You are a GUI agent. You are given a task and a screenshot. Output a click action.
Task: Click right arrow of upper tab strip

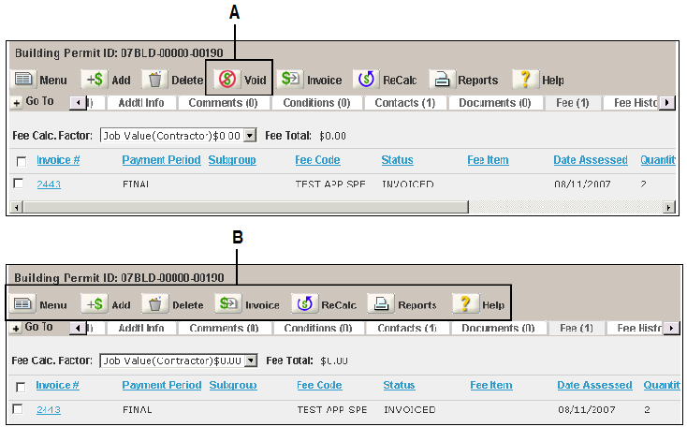pyautogui.click(x=667, y=103)
